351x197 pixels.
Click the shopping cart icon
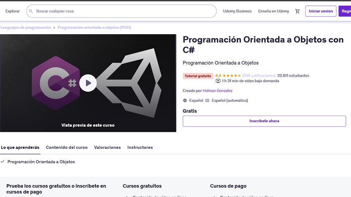(x=297, y=11)
